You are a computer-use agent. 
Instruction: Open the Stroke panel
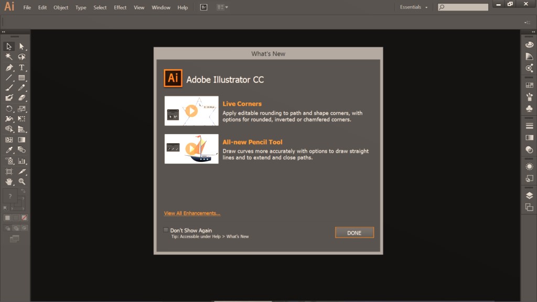(x=529, y=126)
